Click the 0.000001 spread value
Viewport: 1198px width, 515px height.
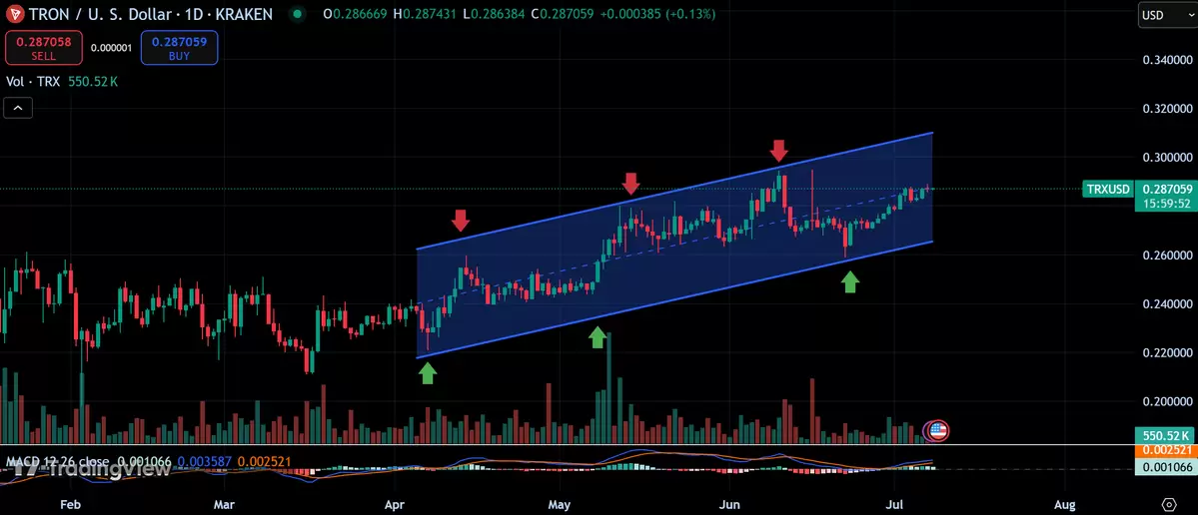[111, 48]
